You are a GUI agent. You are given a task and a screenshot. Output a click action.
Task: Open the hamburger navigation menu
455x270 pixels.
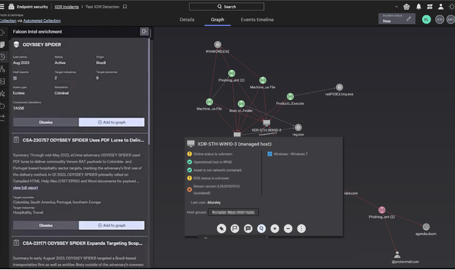(x=2, y=7)
